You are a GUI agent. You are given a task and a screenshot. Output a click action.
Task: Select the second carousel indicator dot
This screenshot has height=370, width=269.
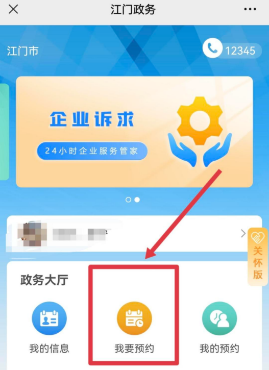click(137, 200)
